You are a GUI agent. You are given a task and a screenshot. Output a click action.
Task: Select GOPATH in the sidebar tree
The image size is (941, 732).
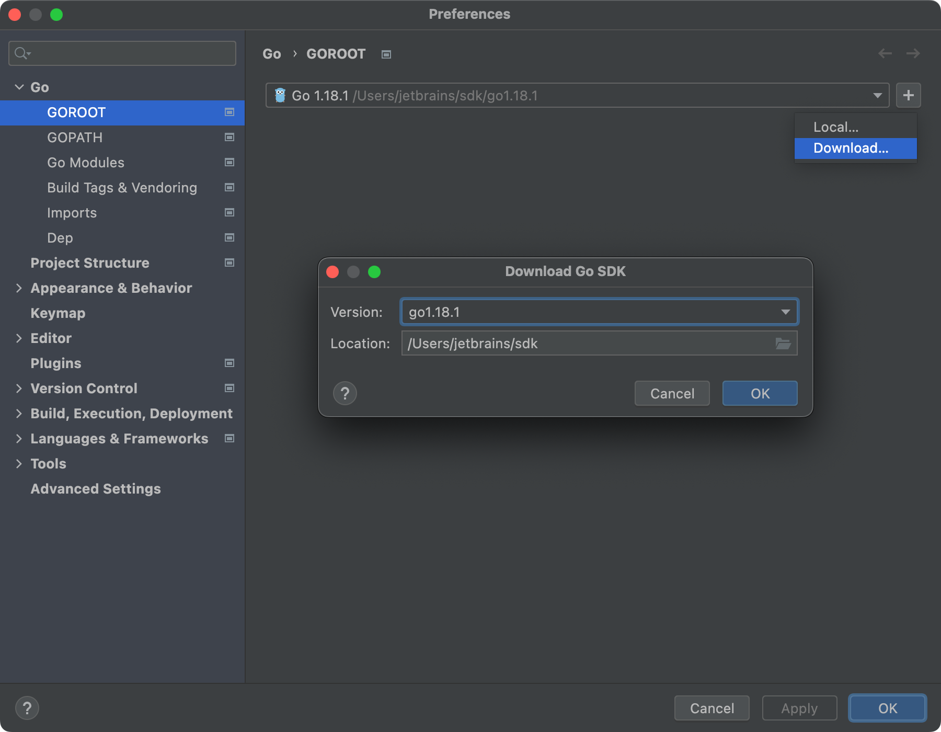tap(75, 138)
